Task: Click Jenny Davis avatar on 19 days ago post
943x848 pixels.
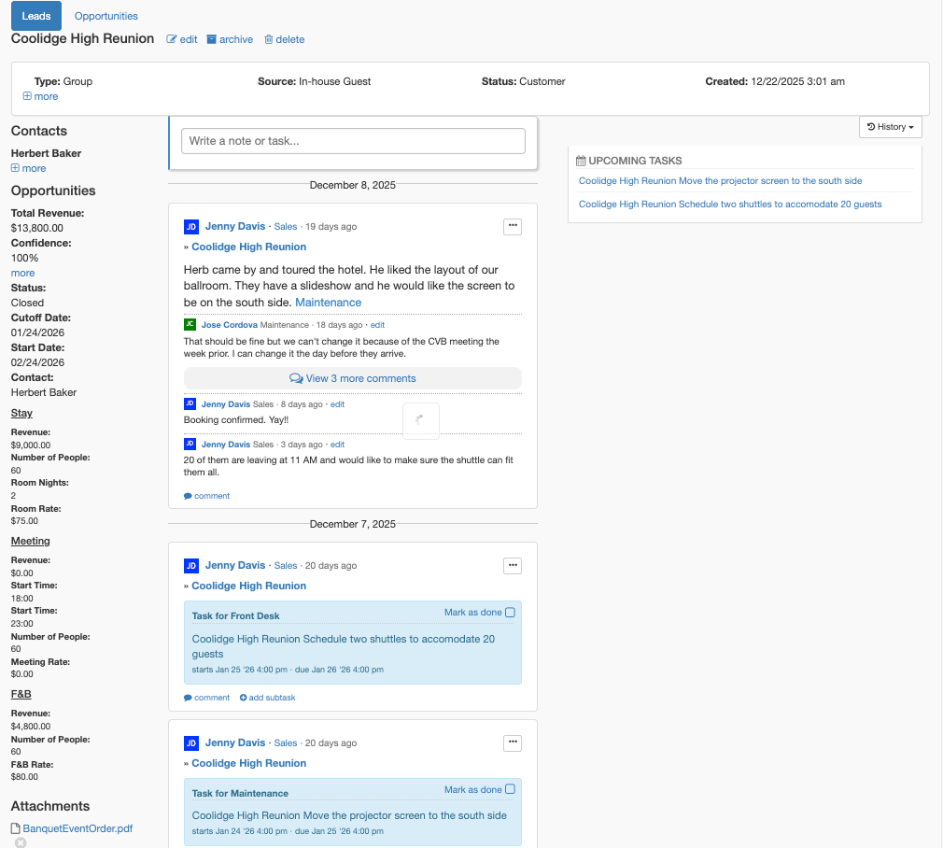Action: (191, 227)
